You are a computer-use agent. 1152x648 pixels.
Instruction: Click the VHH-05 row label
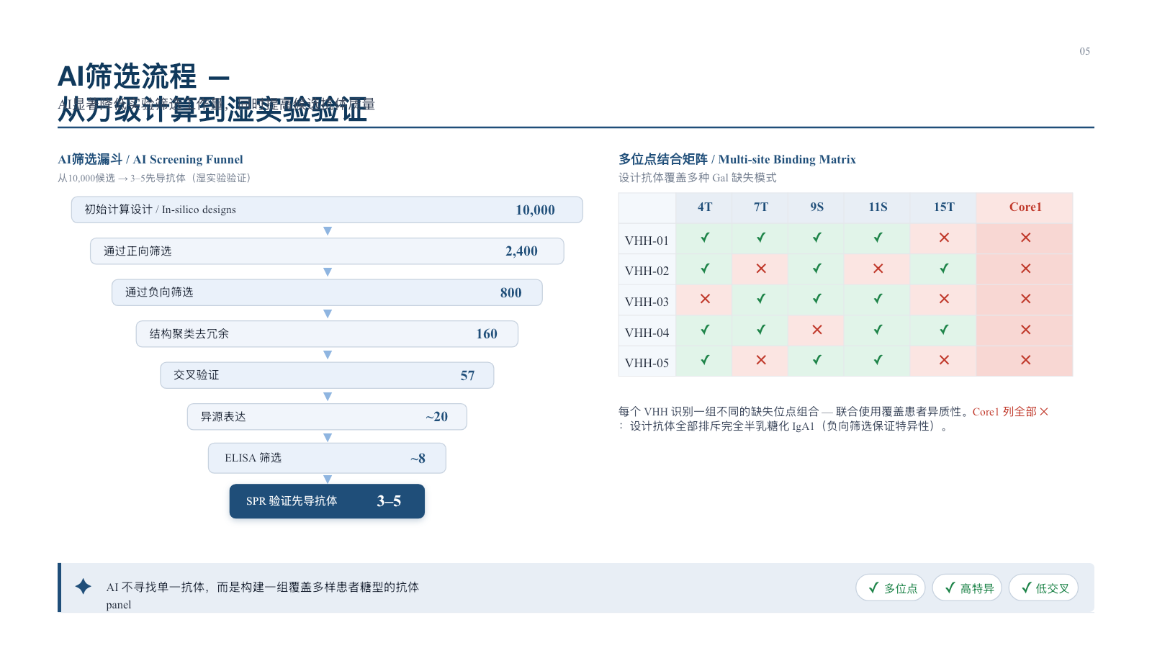(x=647, y=363)
